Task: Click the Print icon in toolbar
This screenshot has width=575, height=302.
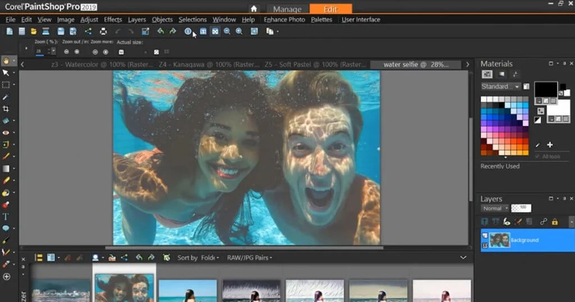Action: (x=103, y=31)
